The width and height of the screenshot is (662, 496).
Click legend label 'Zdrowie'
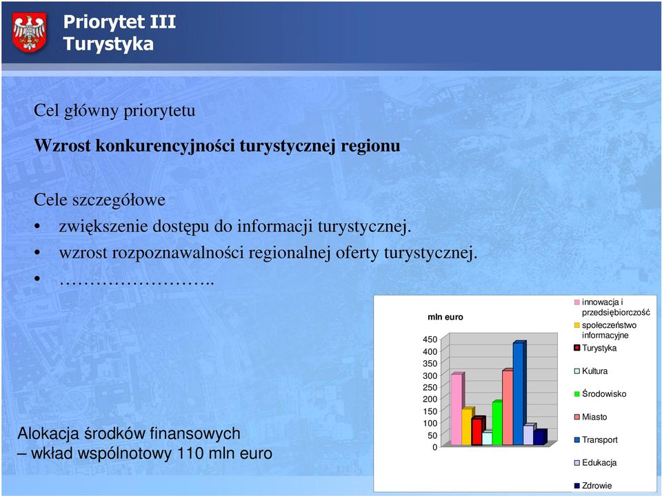coord(597,486)
